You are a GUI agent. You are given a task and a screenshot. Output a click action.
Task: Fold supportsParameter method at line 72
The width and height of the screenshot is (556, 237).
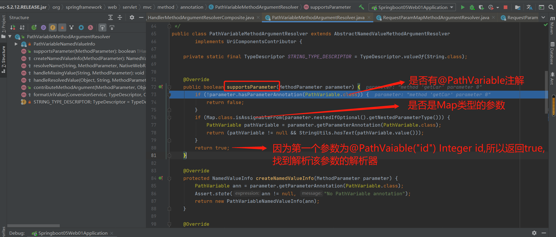(169, 87)
